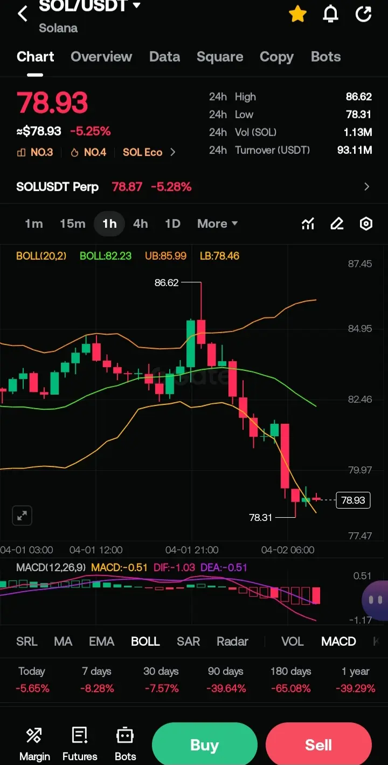Open chart settings hexagon icon
Screen dimensions: 388x765
tap(366, 224)
